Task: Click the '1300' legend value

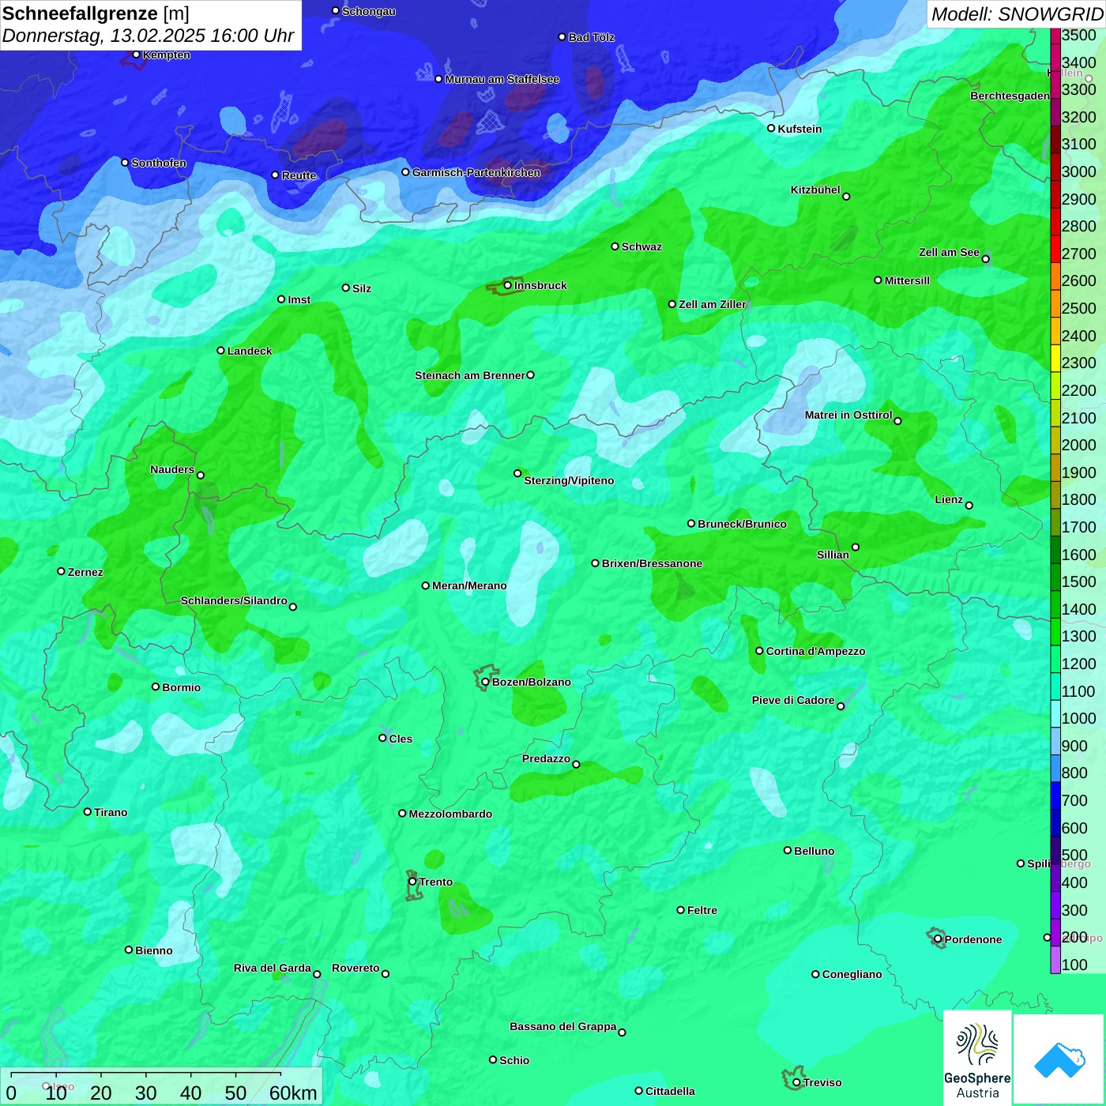Action: click(x=1079, y=636)
